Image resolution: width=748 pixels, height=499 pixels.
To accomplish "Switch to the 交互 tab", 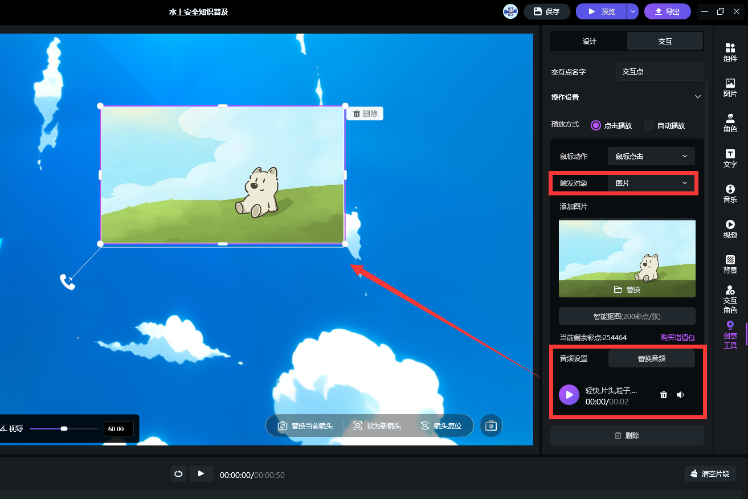I will 665,42.
